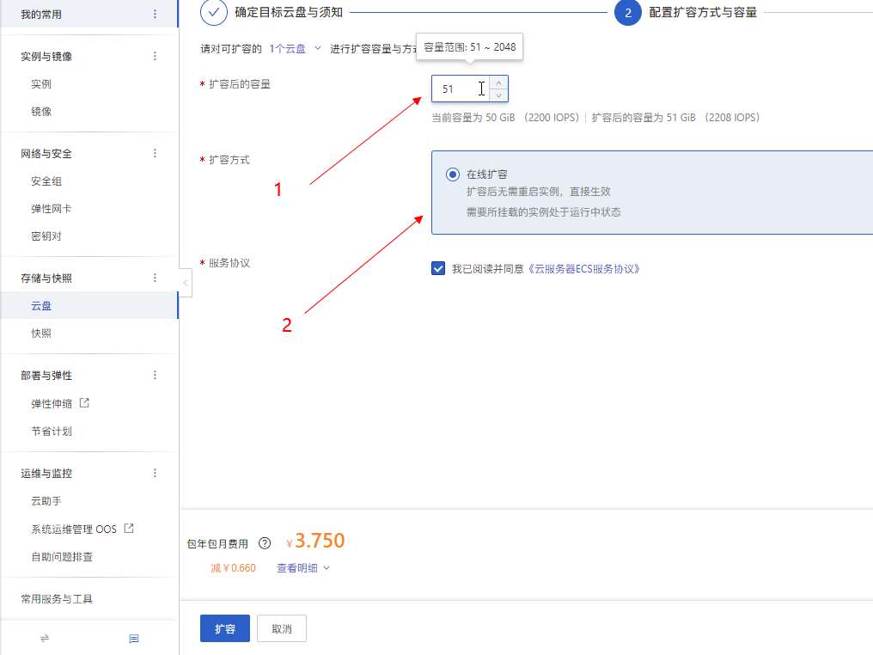The image size is (873, 655).
Task: Open 安全组 in the sidebar menu
Action: (x=46, y=181)
